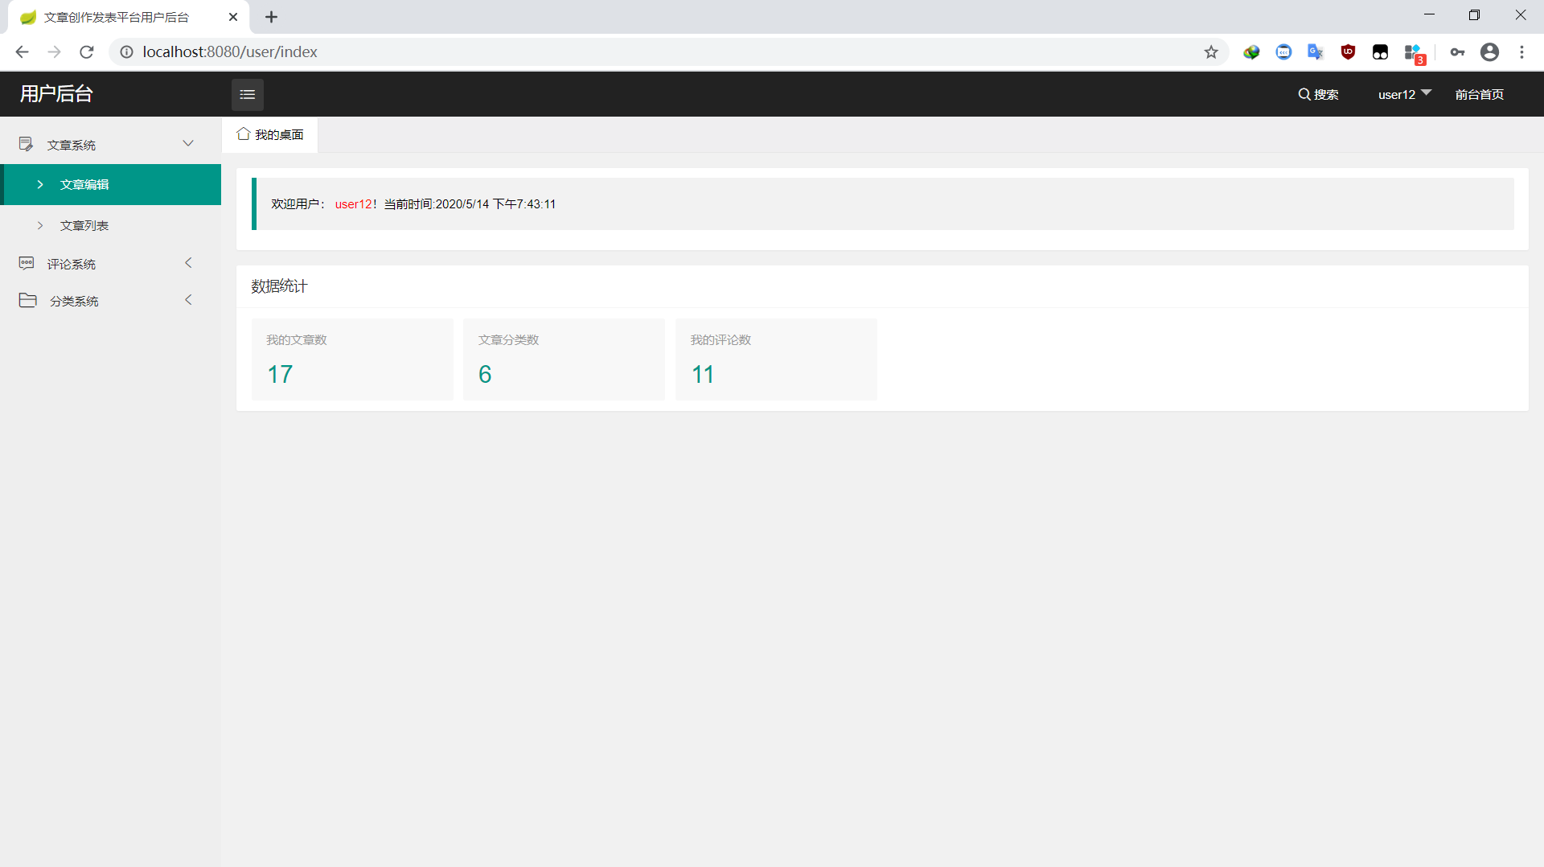
Task: Reload the page
Action: (87, 52)
